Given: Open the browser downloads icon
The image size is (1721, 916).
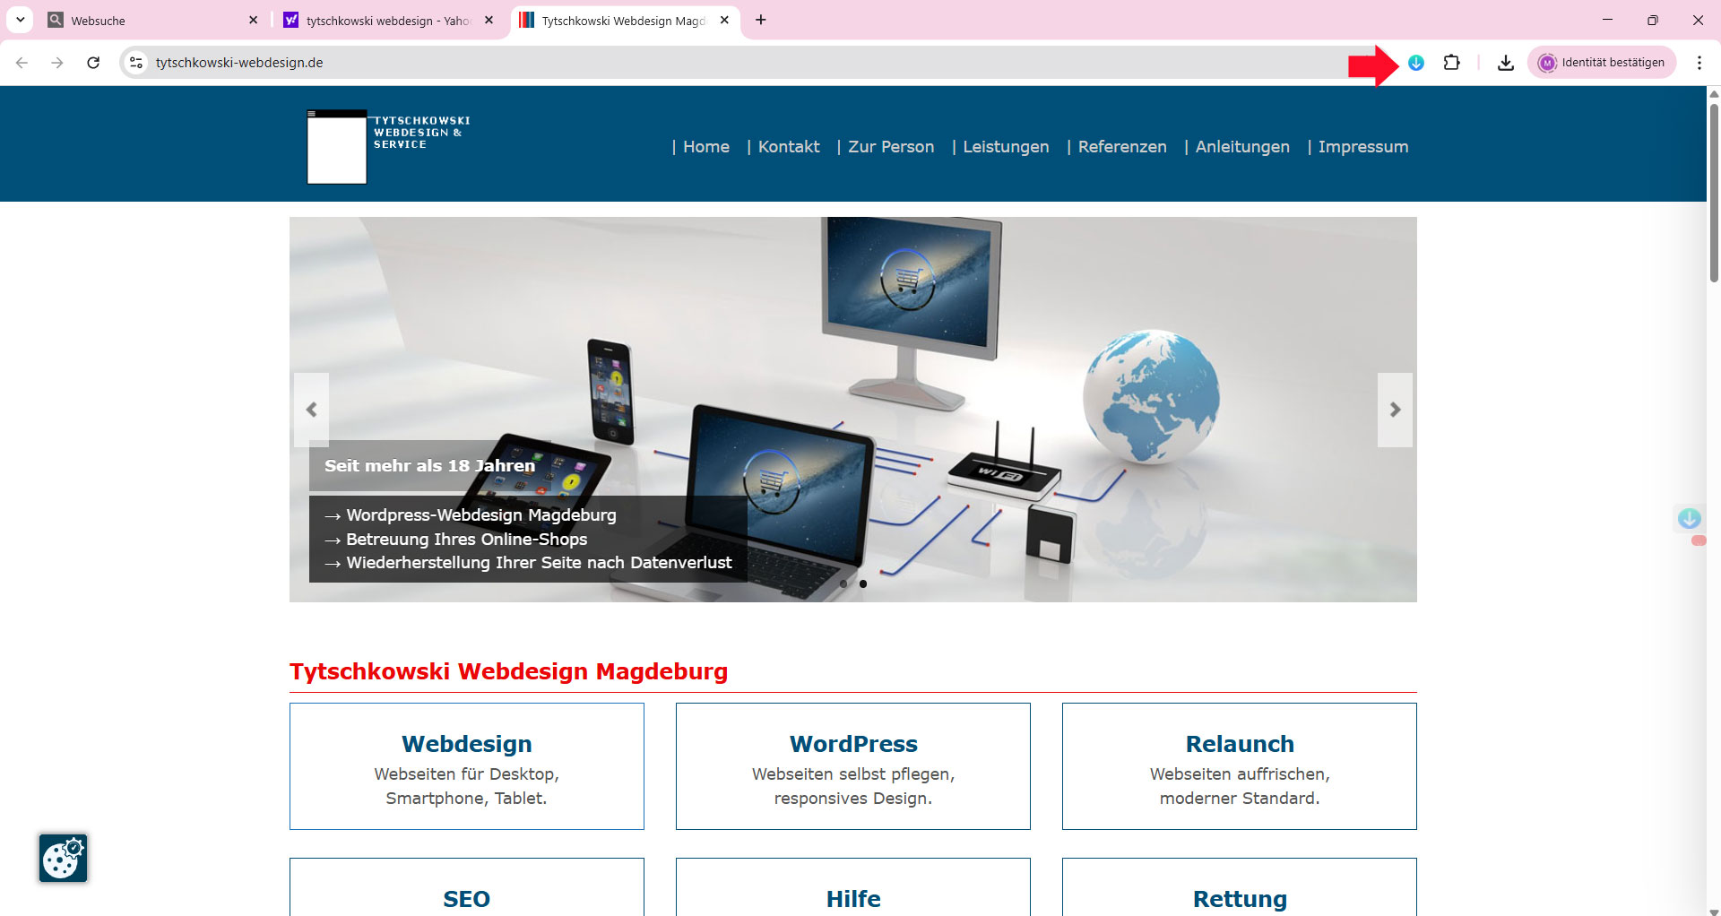Looking at the screenshot, I should pos(1505,63).
